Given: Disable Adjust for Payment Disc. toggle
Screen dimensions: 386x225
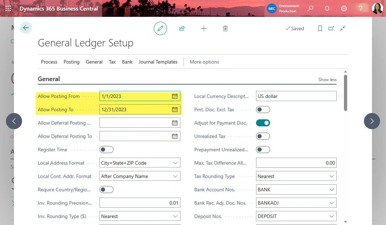Looking at the screenshot, I should pyautogui.click(x=263, y=123).
